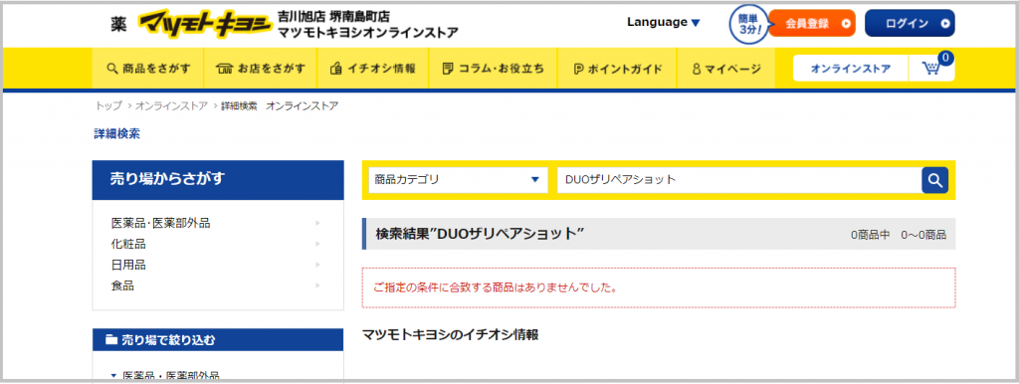Click the ログイン button

tap(910, 24)
